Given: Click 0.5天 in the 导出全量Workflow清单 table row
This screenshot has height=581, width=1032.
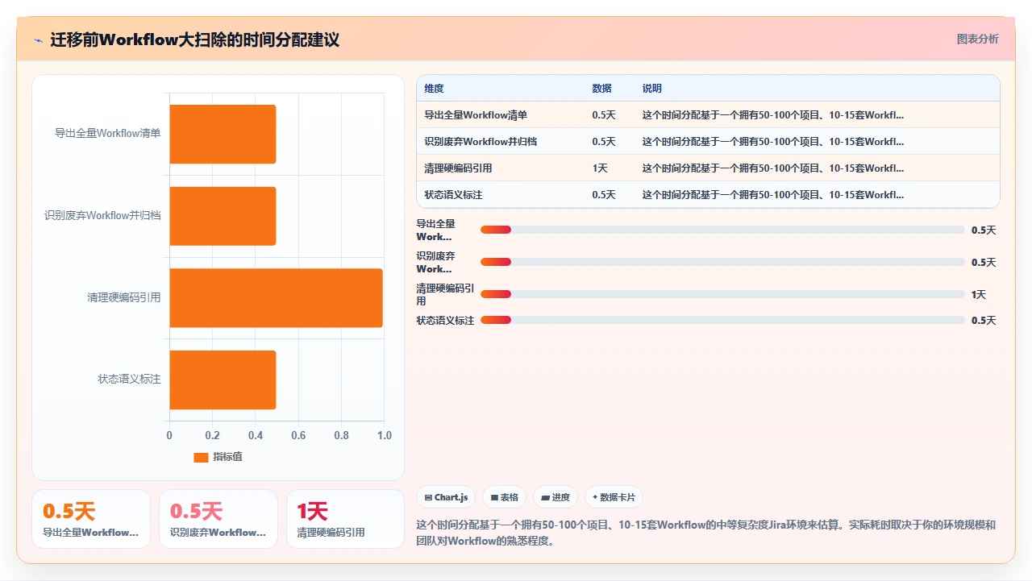Looking at the screenshot, I should 604,115.
